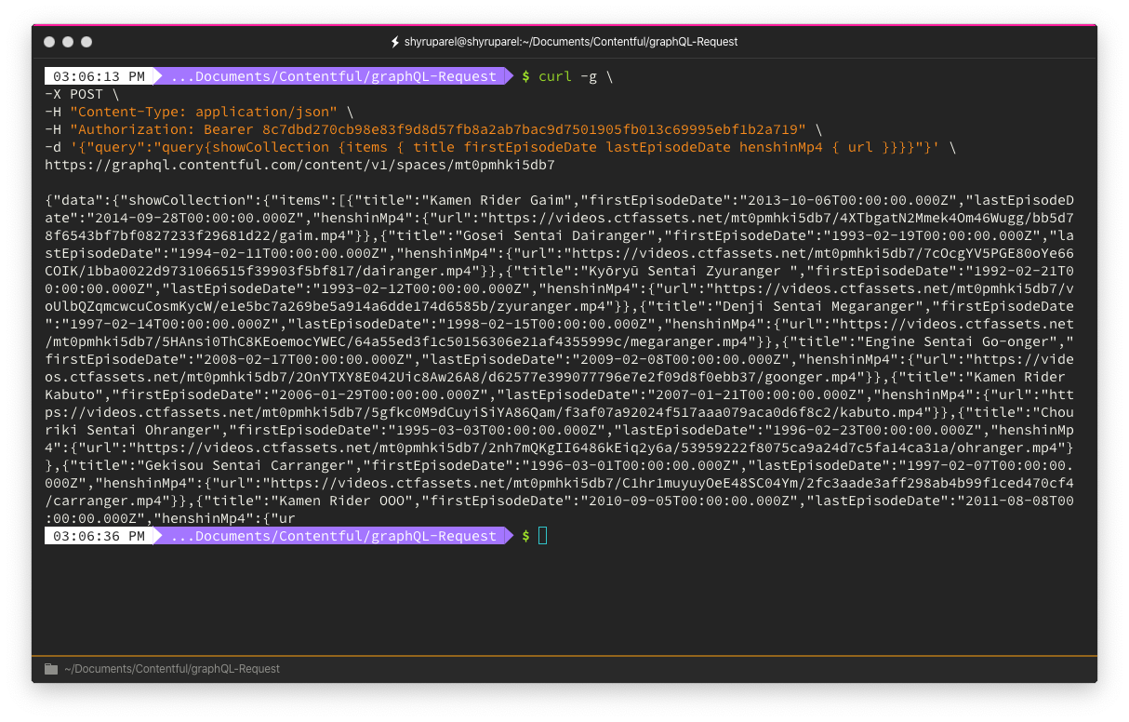Click the blinking cursor after the last prompt
This screenshot has width=1129, height=722.
coord(543,536)
